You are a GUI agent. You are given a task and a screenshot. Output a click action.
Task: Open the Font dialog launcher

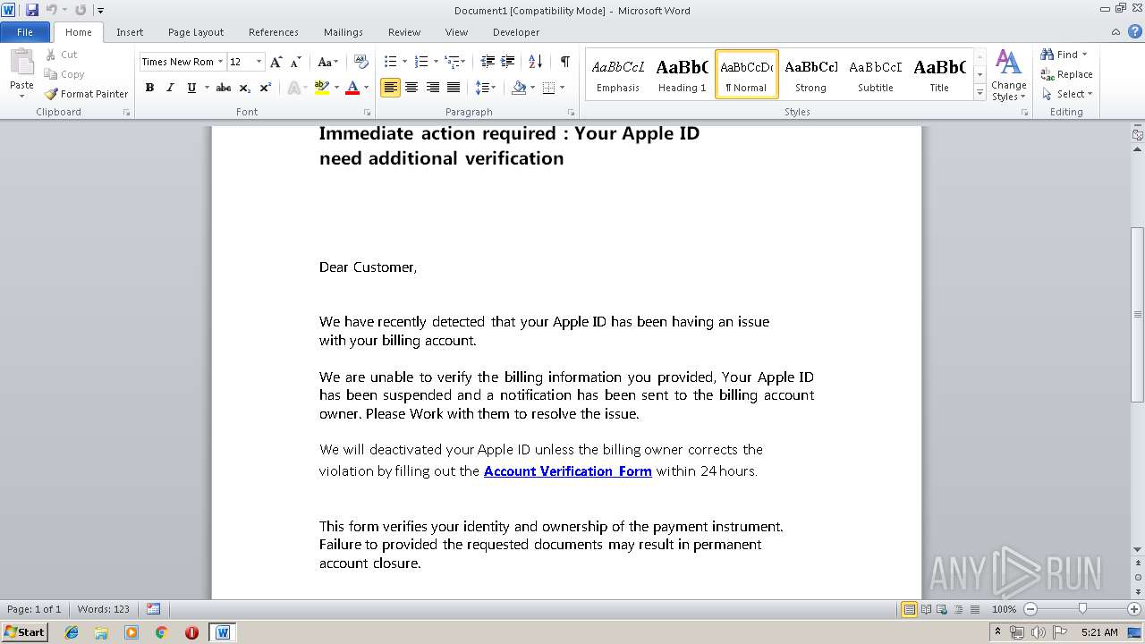click(368, 113)
